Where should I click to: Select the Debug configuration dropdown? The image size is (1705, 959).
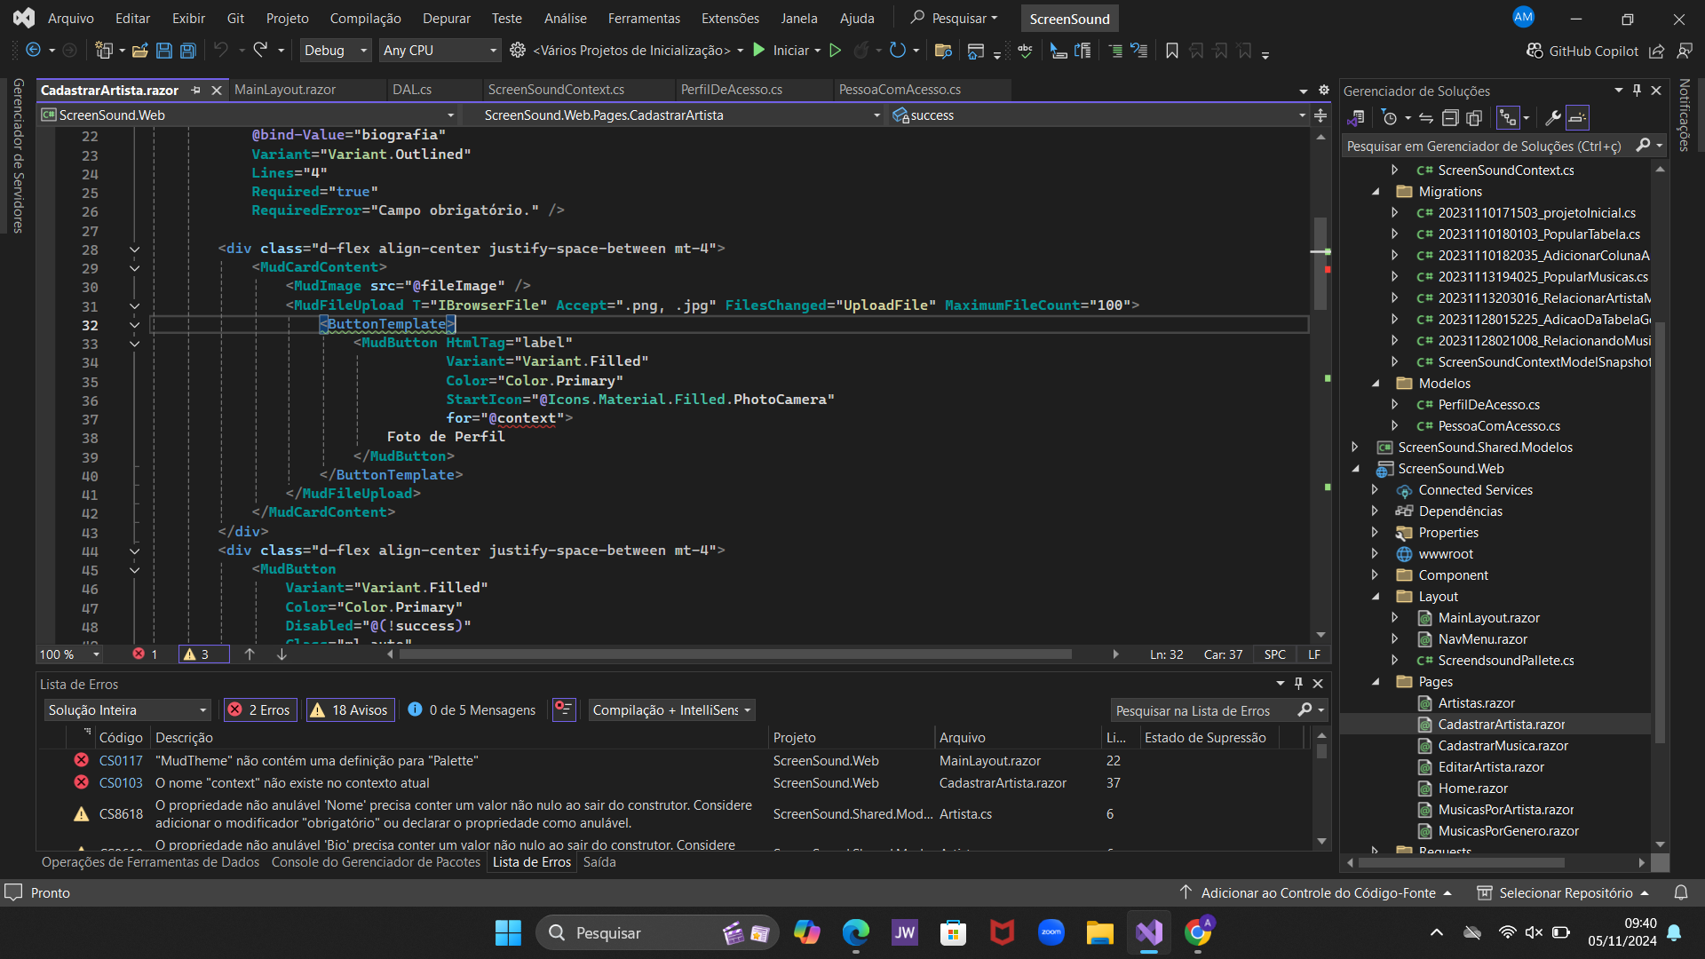(334, 49)
